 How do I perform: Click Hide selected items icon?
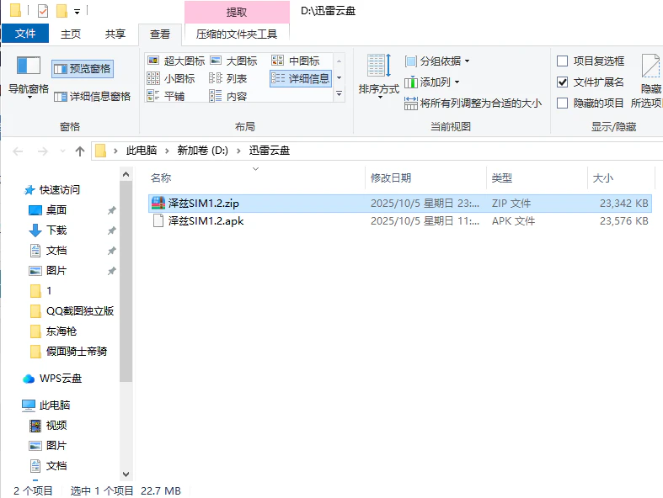[650, 66]
